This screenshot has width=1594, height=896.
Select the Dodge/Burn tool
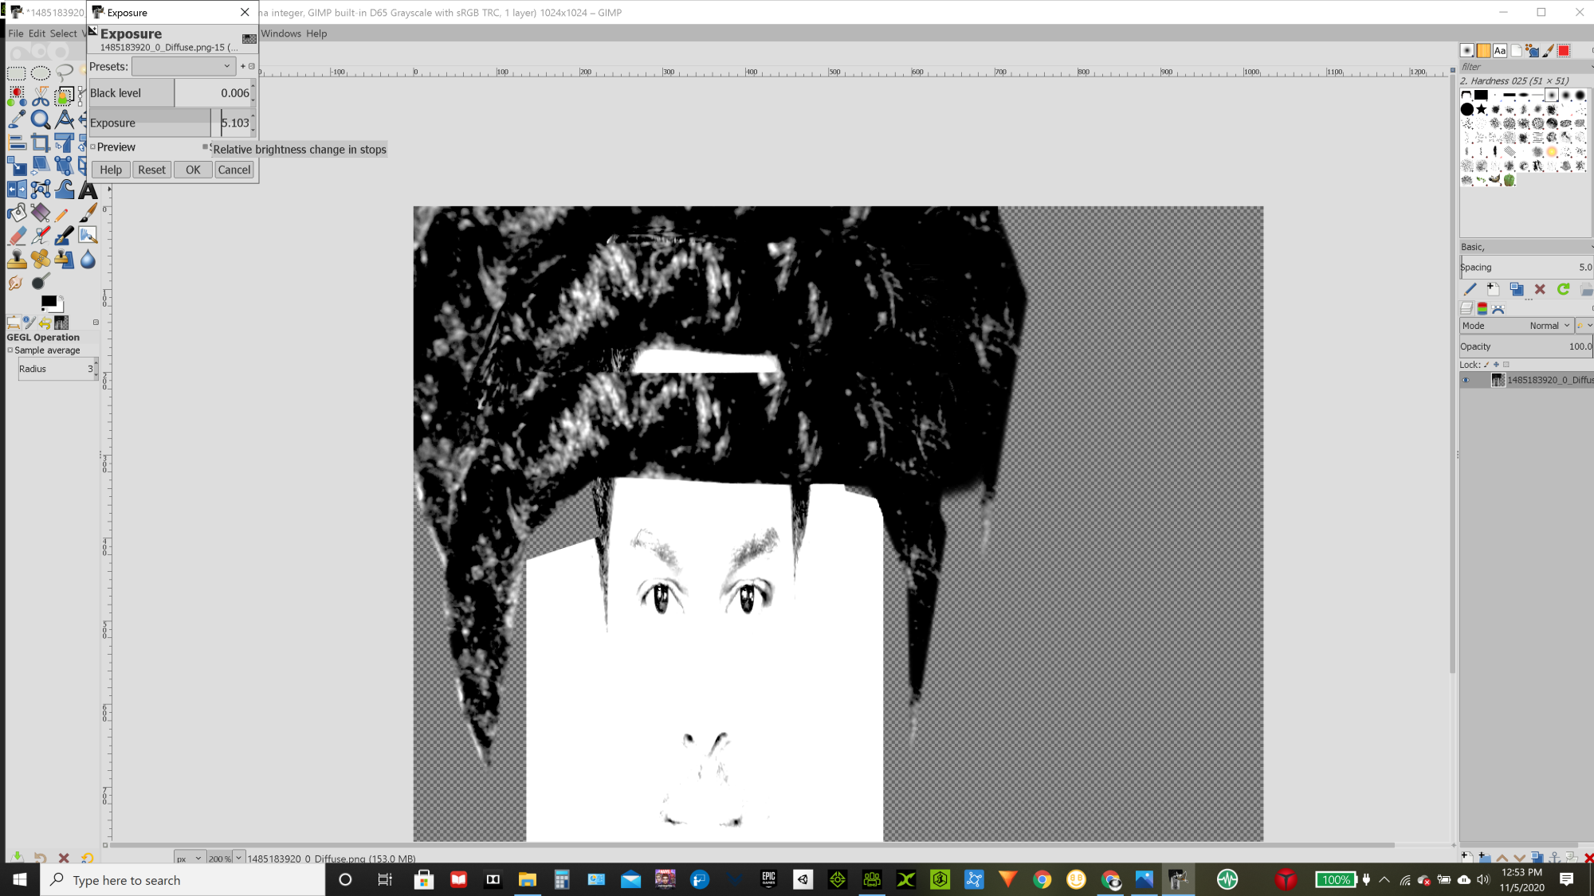click(x=40, y=282)
